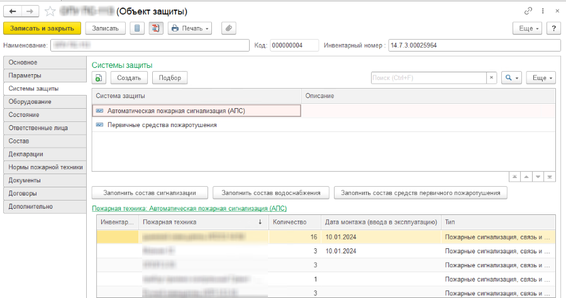Click into the Поиск (Ctrl+F) search field
566x298 pixels.
(x=429, y=78)
